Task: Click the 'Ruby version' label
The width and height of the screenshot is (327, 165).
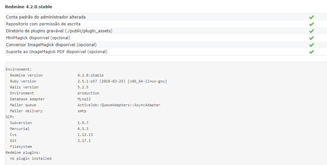Action: pyautogui.click(x=23, y=81)
